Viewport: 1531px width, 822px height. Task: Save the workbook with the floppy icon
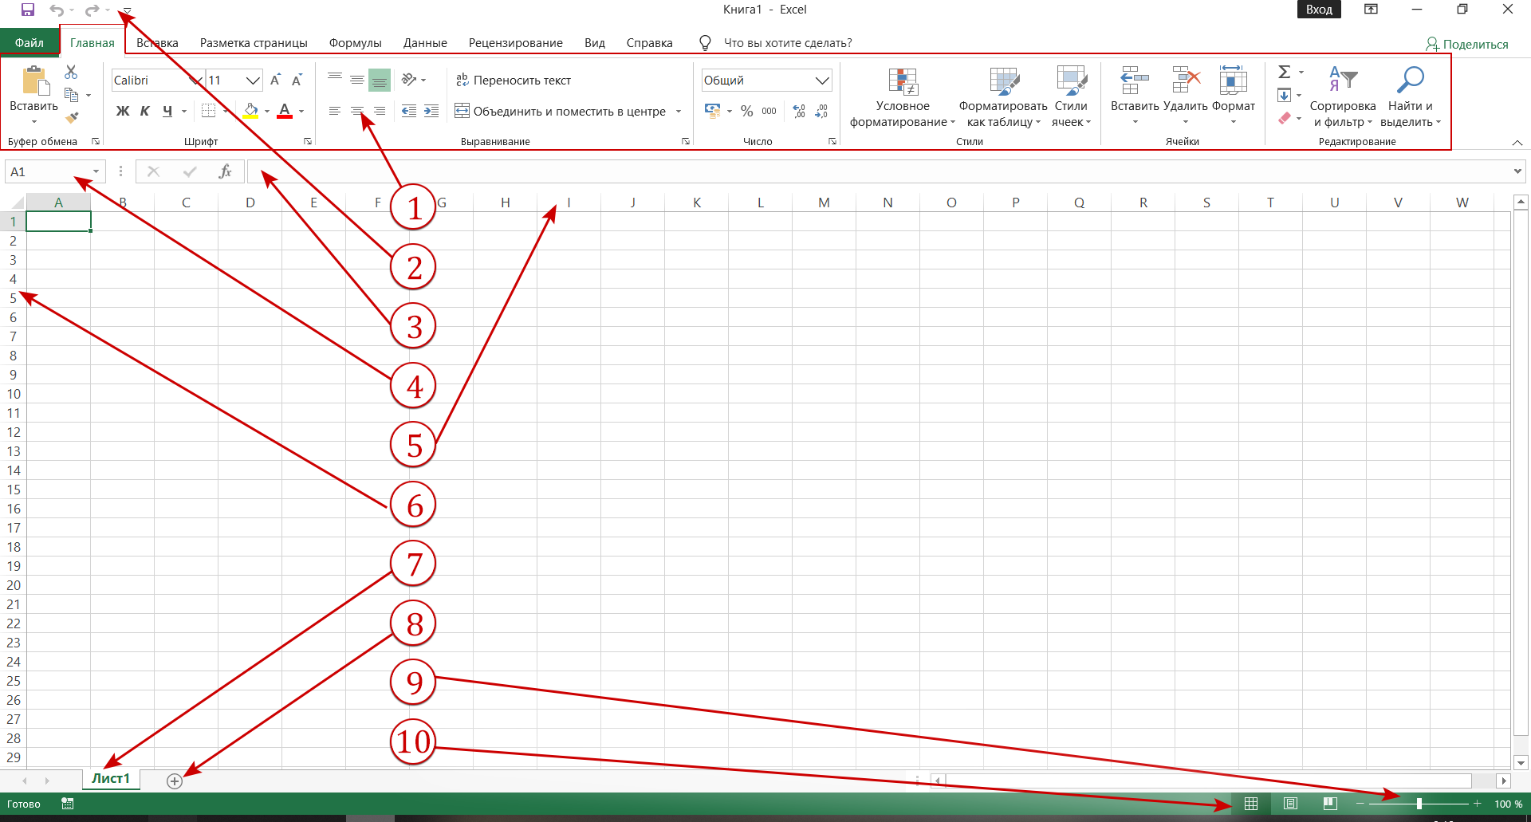(x=28, y=10)
